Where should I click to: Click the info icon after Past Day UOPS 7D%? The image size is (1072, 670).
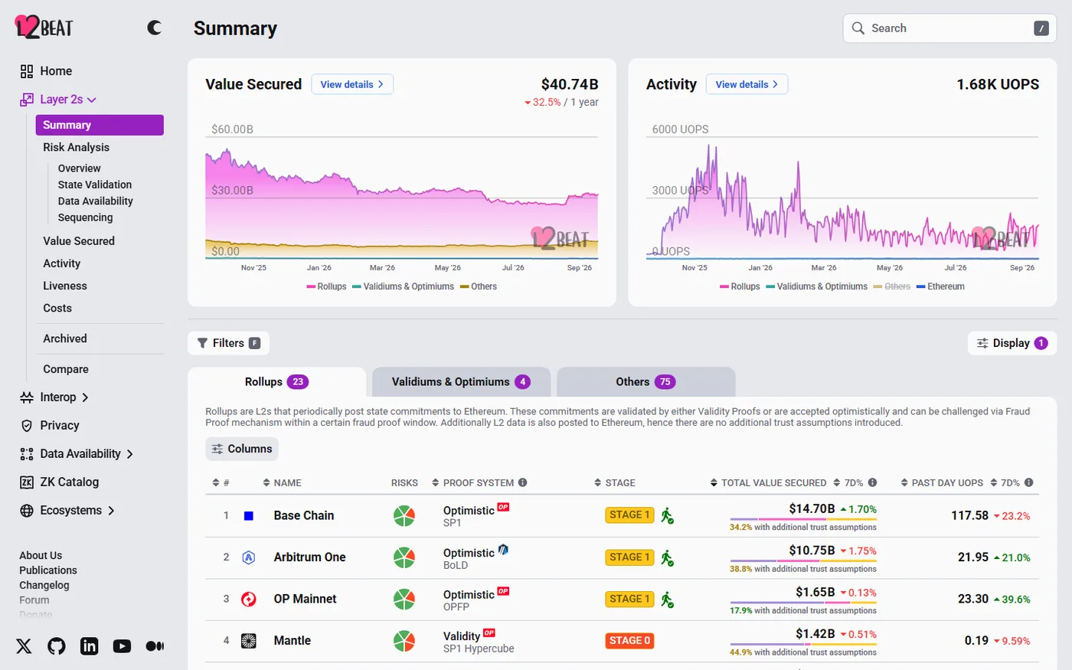point(1029,482)
